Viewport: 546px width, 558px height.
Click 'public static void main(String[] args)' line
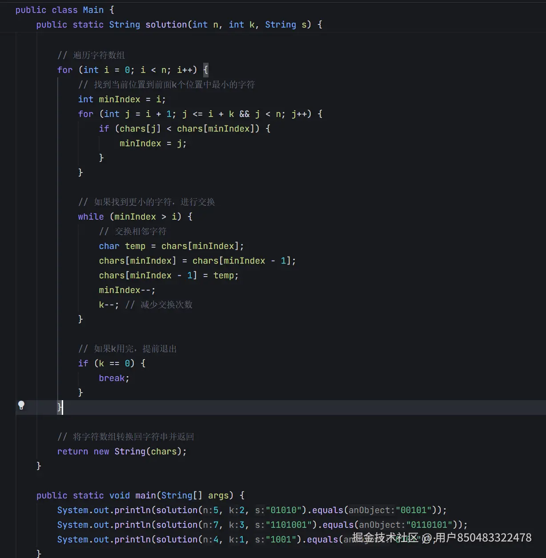pyautogui.click(x=141, y=495)
